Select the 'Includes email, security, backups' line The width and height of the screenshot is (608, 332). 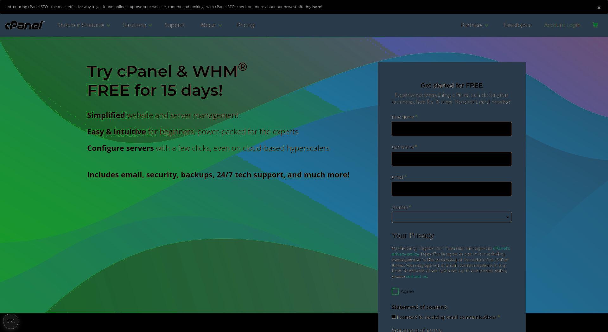point(218,175)
